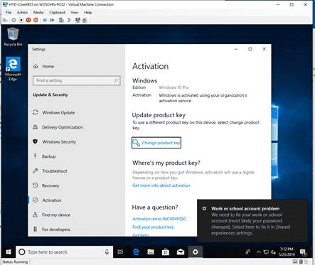Open Task View from taskbar
315x265 pixels.
[x=120, y=252]
